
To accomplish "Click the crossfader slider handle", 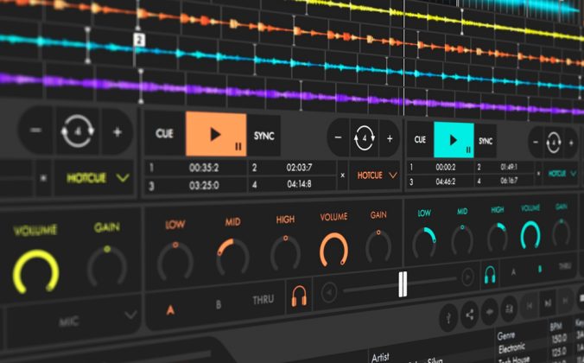I will click(403, 283).
